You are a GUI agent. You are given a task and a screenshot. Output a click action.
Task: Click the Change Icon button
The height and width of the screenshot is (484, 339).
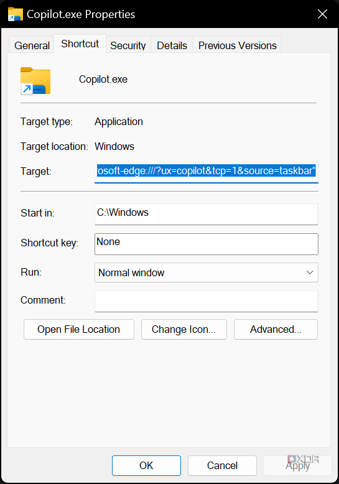click(184, 329)
